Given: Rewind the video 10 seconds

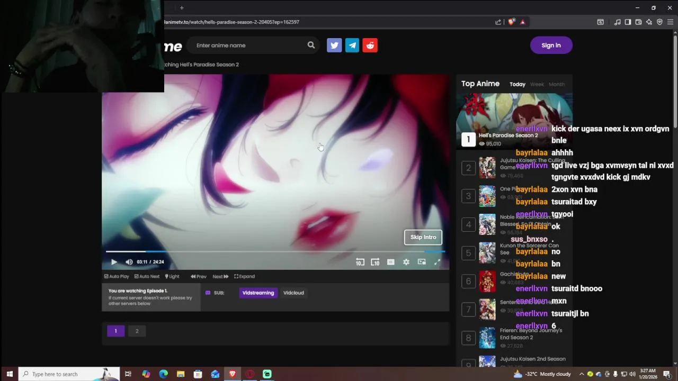Looking at the screenshot, I should click(360, 262).
